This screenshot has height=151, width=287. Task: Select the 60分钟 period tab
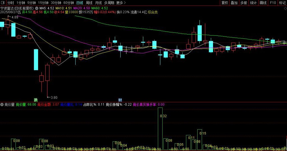coord(68,3)
